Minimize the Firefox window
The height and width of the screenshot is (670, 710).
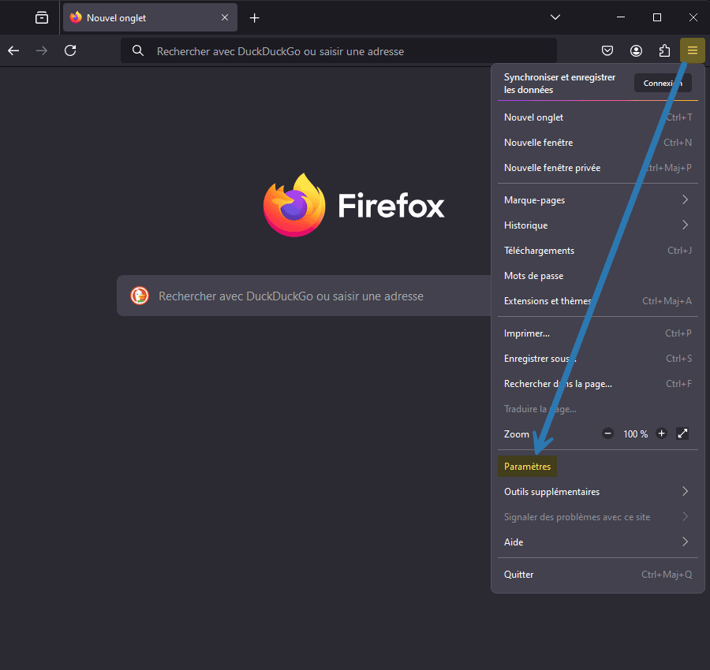pyautogui.click(x=621, y=17)
